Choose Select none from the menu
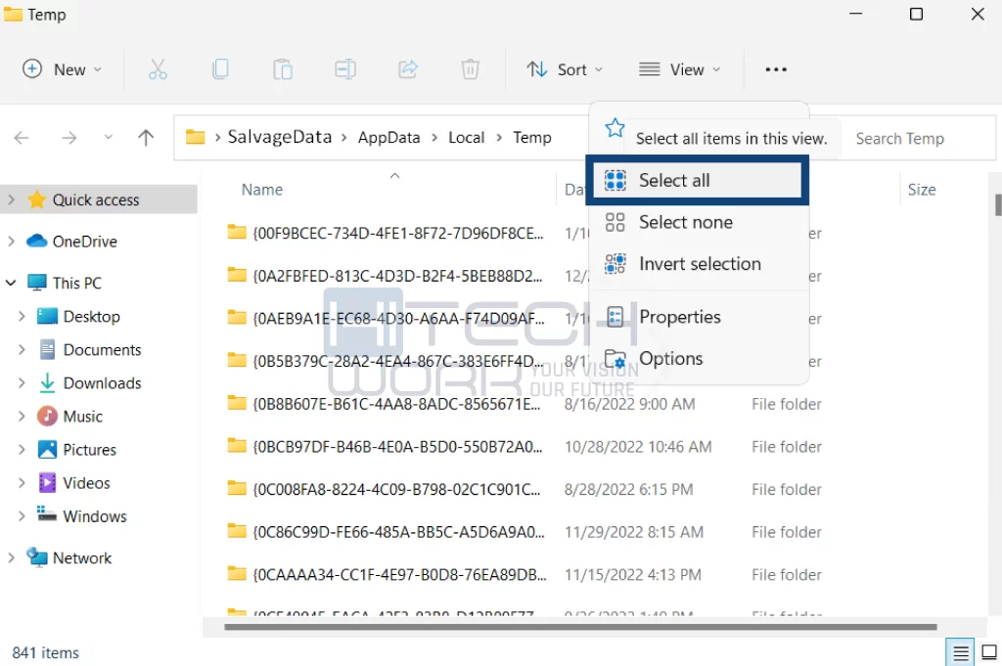The width and height of the screenshot is (1002, 666). pyautogui.click(x=697, y=222)
